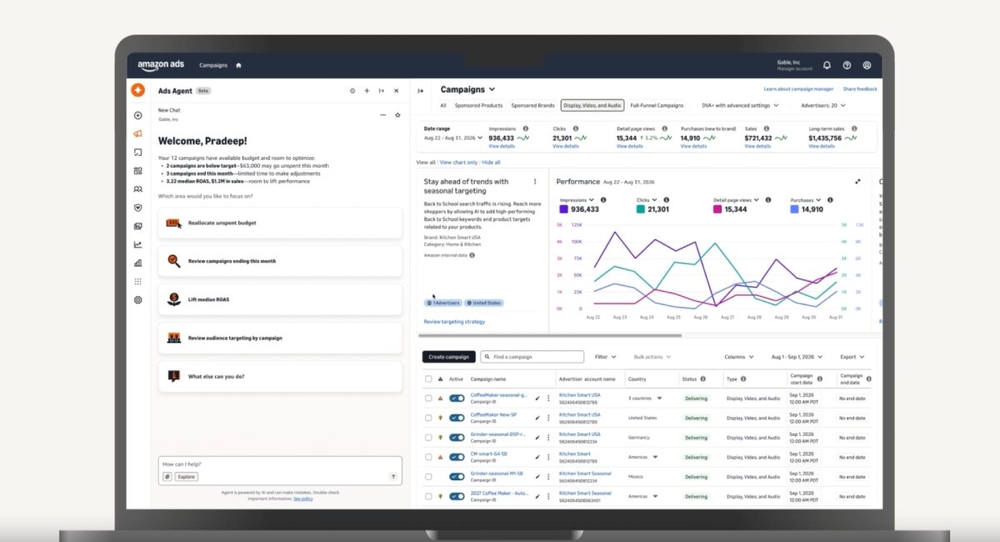Viewport: 1000px width, 542px height.
Task: Switch to the Sponsored Products tab
Action: click(x=478, y=106)
